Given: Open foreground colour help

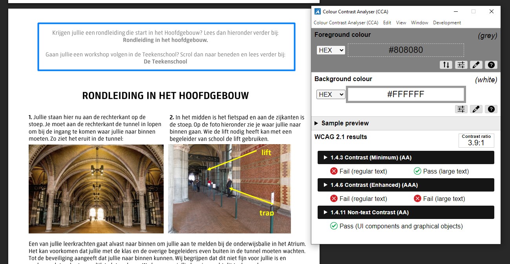Looking at the screenshot, I should tap(491, 65).
